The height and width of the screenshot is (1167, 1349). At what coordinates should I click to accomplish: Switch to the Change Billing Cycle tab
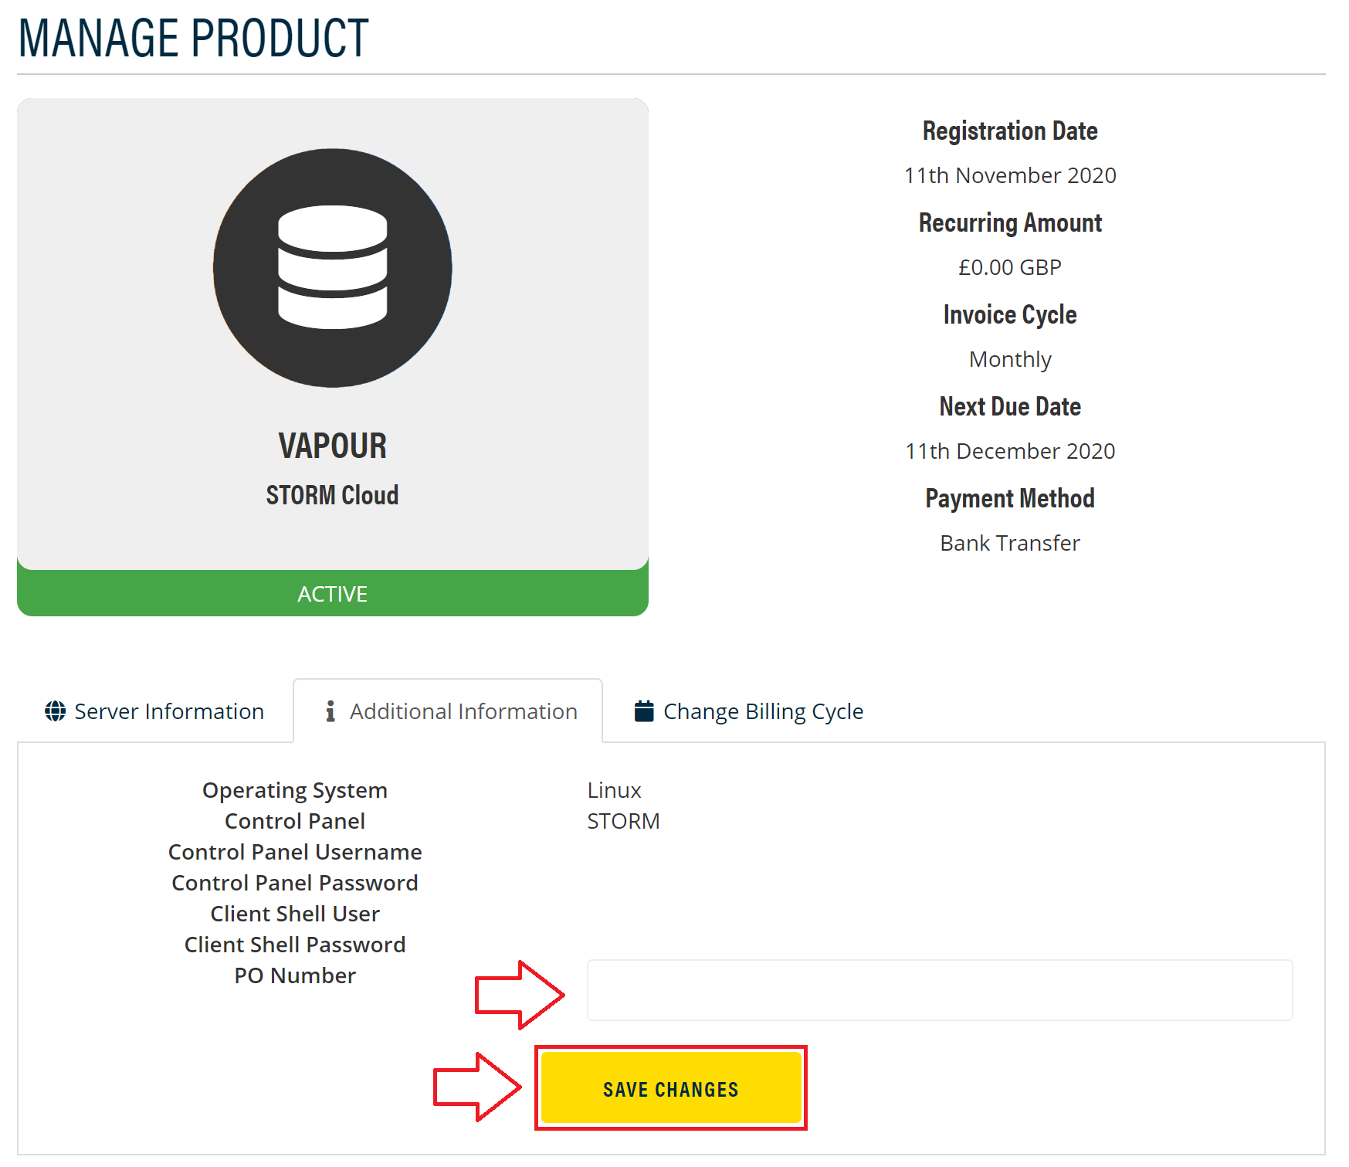click(x=748, y=711)
